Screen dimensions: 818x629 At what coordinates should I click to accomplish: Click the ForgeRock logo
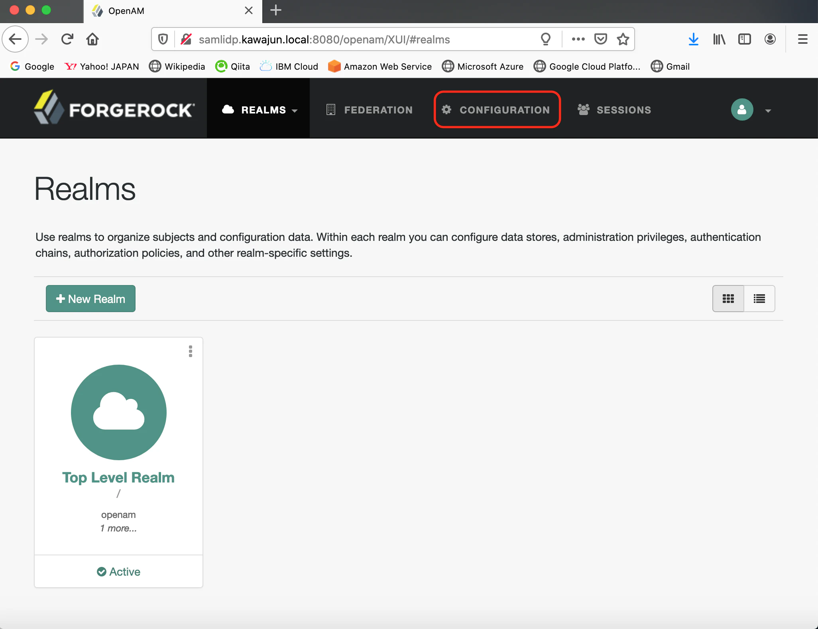tap(114, 107)
